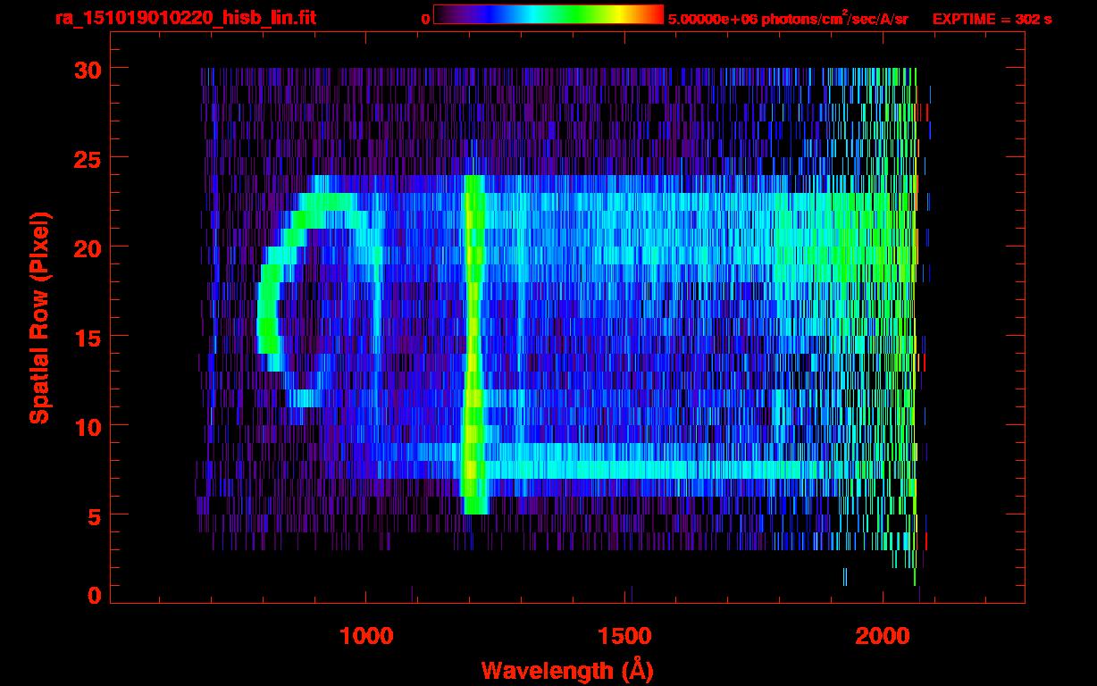
Task: Click the spatial row 5 tick label
Action: click(x=94, y=515)
